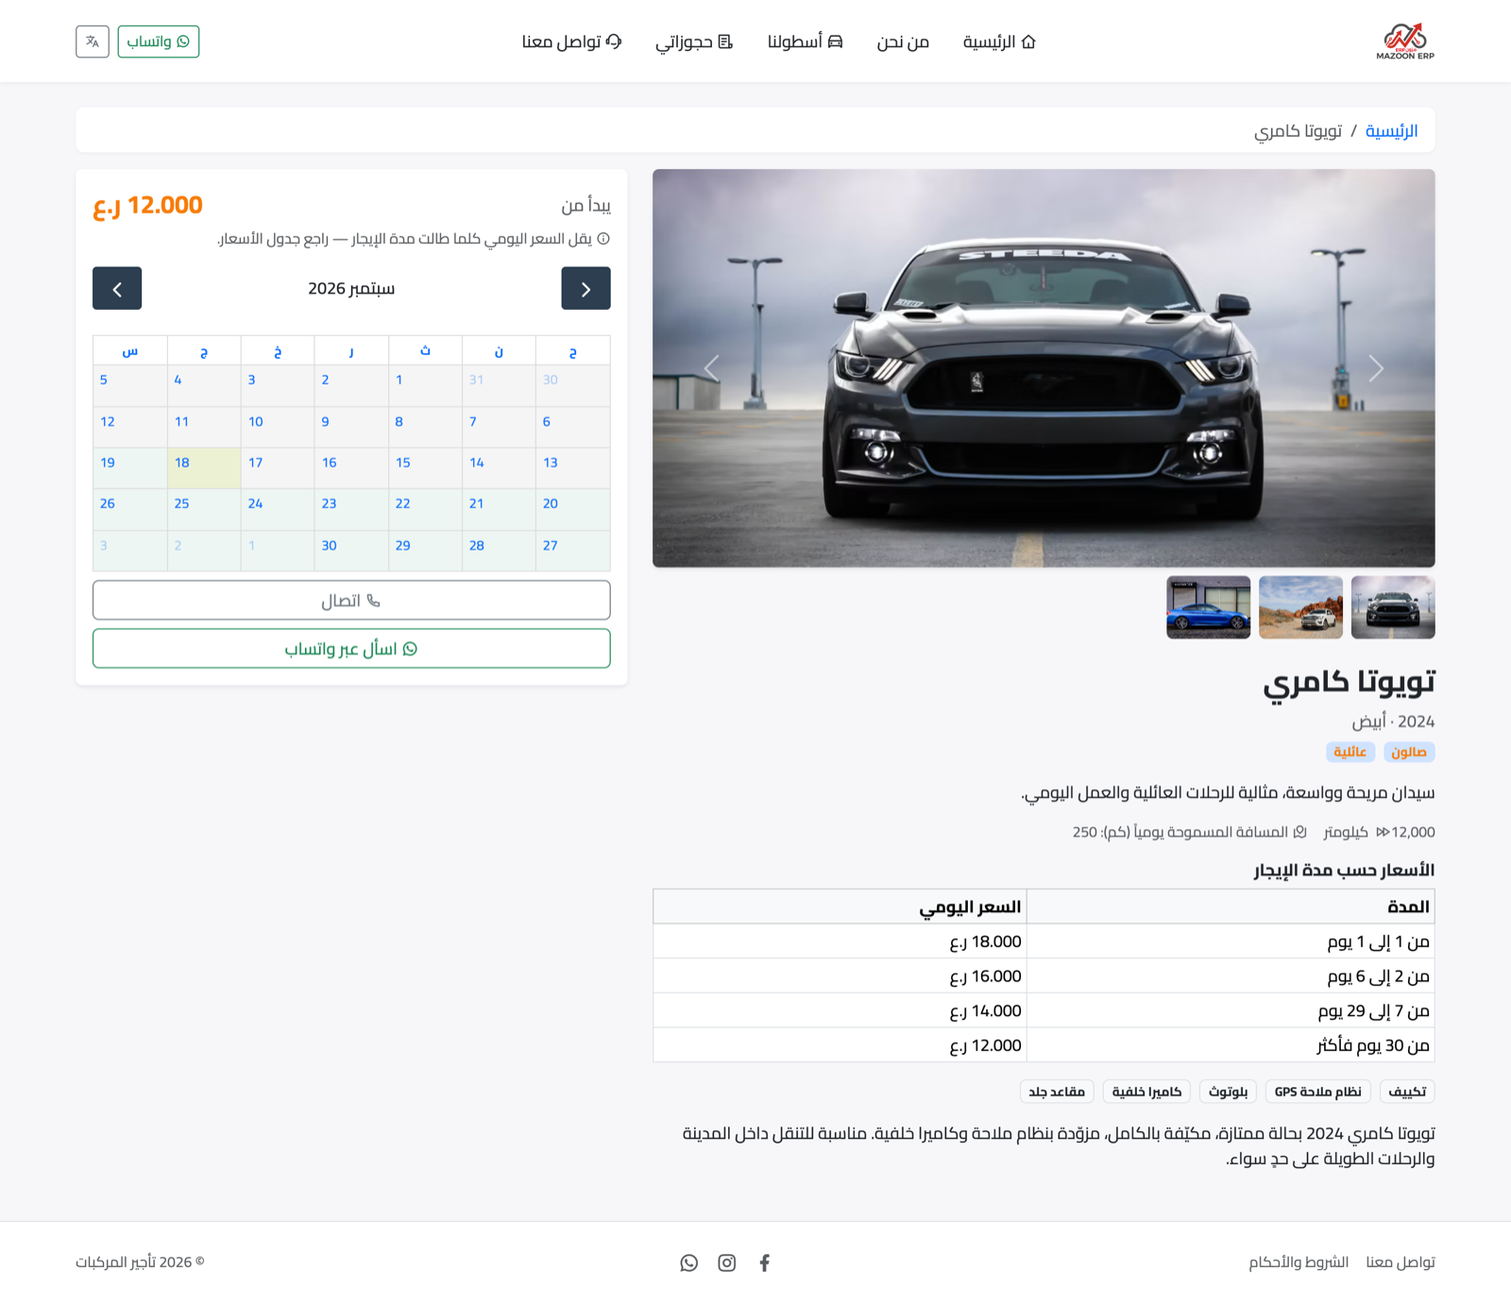
Task: Open the Facebook footer icon
Action: pyautogui.click(x=765, y=1262)
